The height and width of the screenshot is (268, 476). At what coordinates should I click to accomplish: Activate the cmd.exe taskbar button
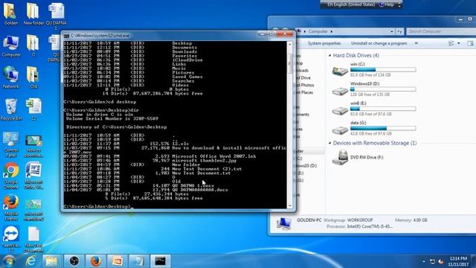[161, 261]
